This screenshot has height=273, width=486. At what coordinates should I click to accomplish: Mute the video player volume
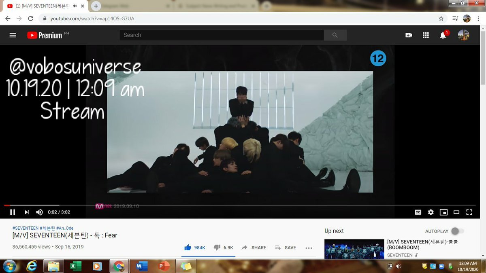click(39, 212)
